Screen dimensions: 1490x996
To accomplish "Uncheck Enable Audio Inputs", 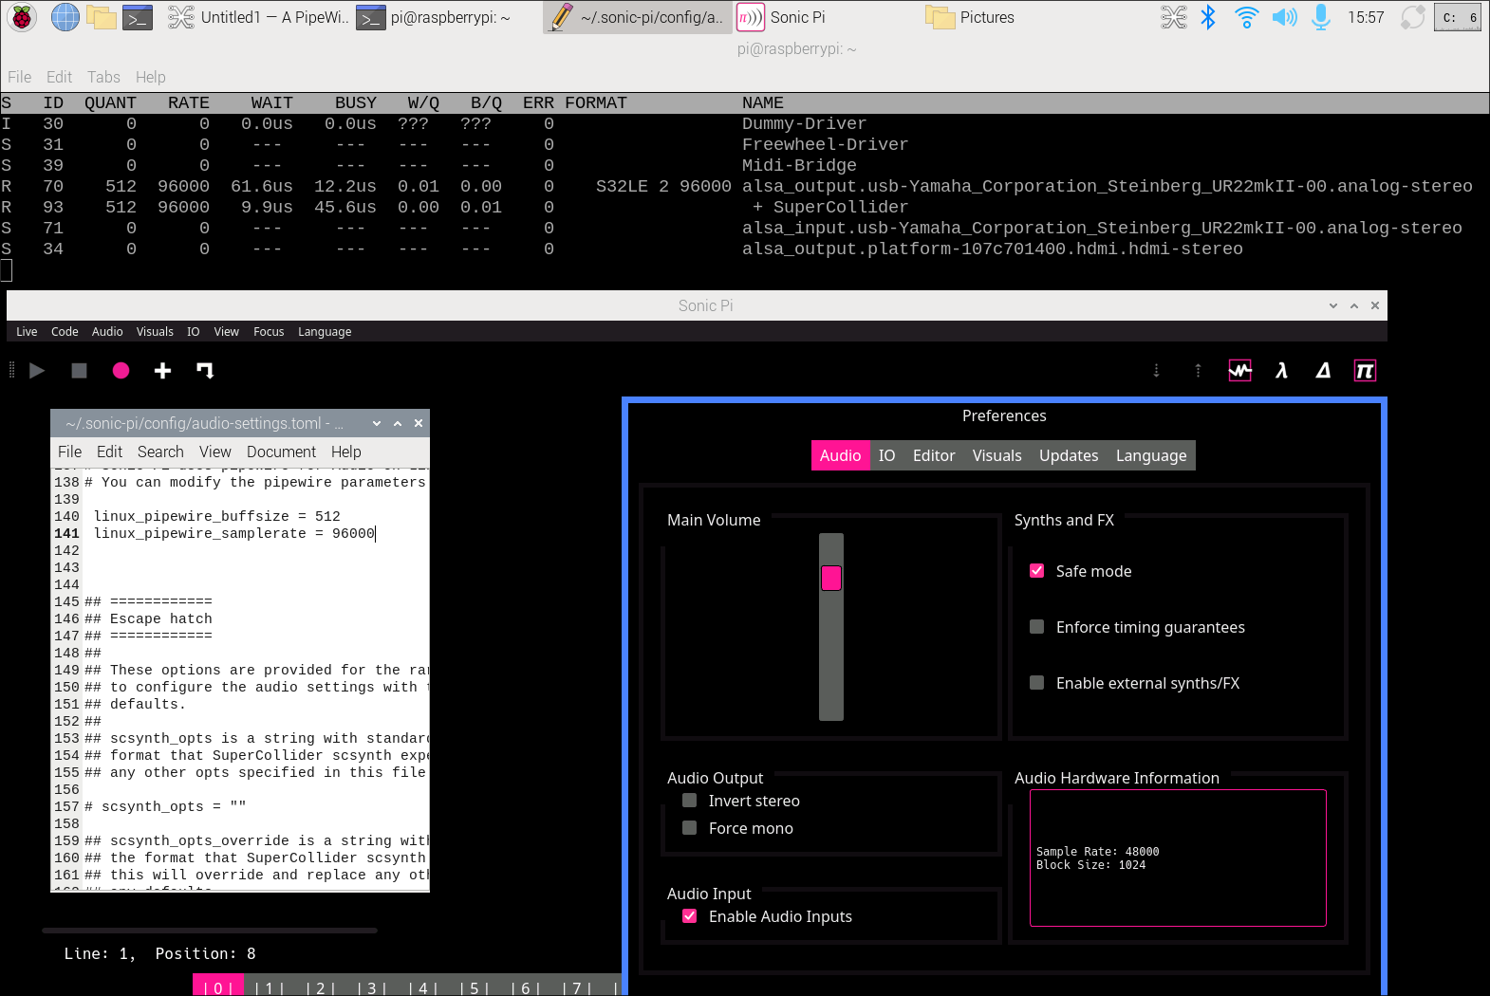I will point(690,916).
